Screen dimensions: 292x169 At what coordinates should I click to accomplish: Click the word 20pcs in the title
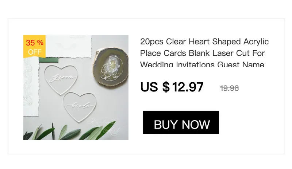click(x=152, y=42)
